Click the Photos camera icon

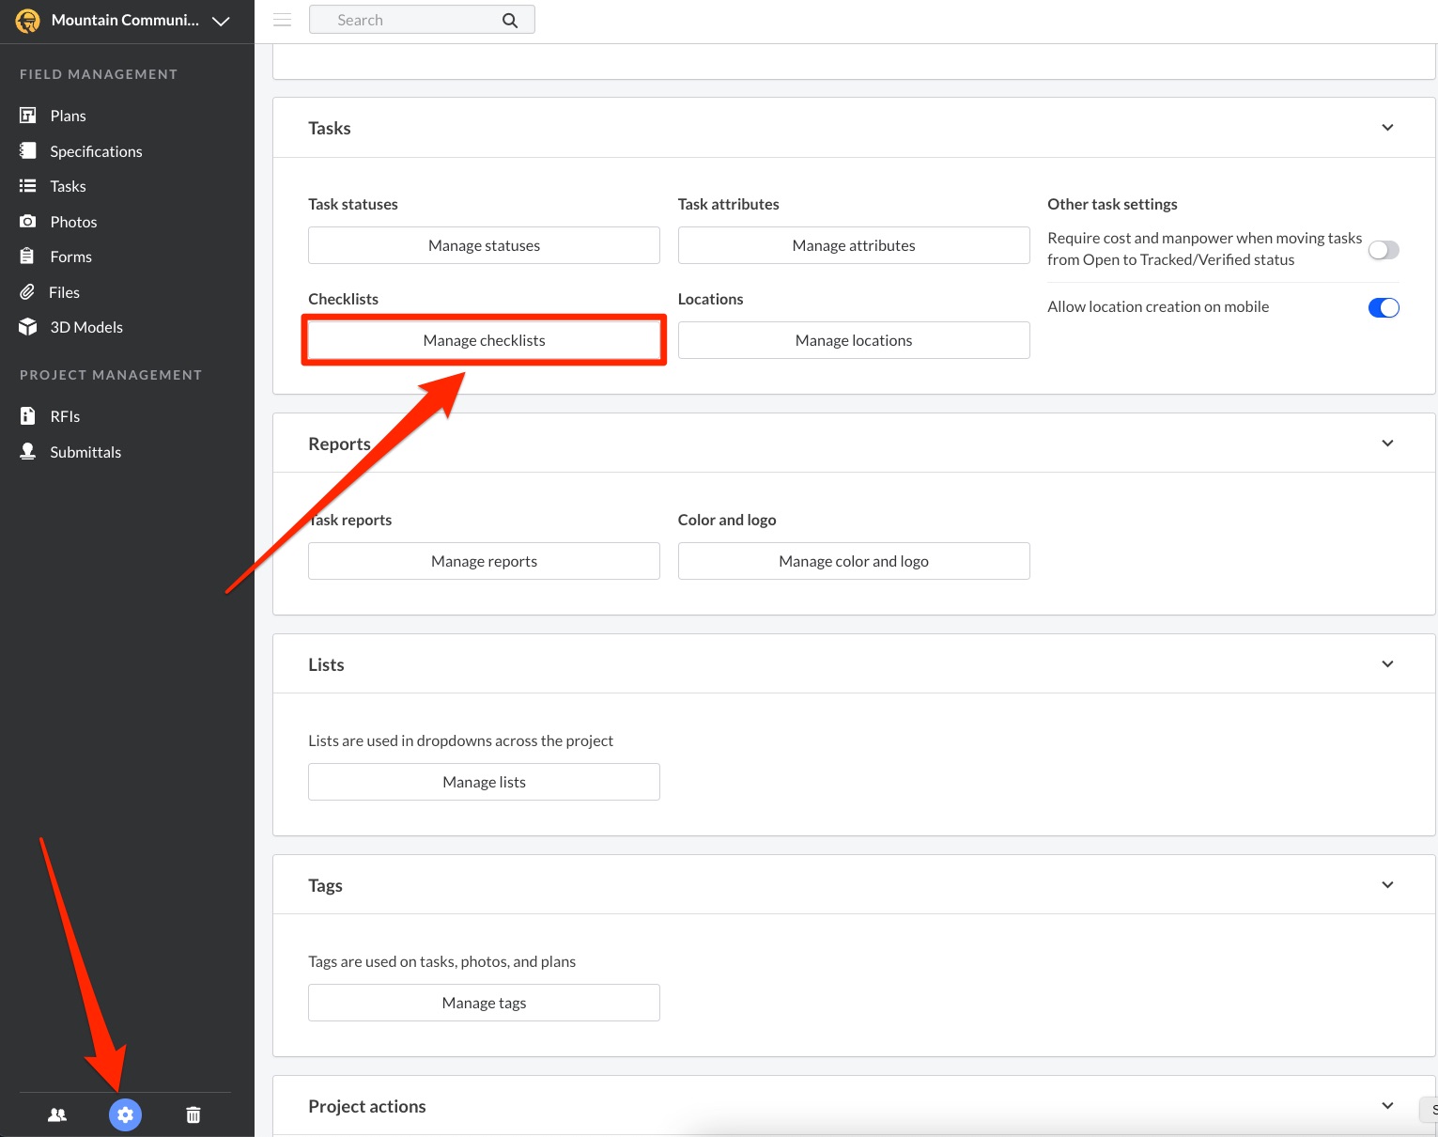pos(28,222)
